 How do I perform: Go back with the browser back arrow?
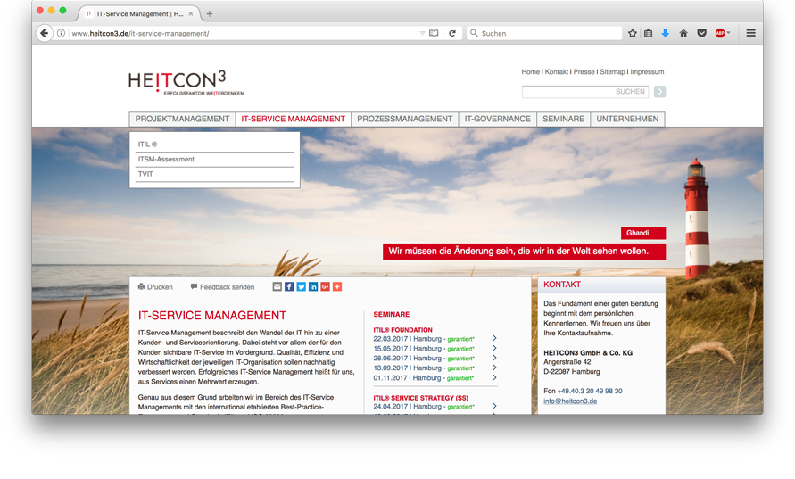click(45, 34)
